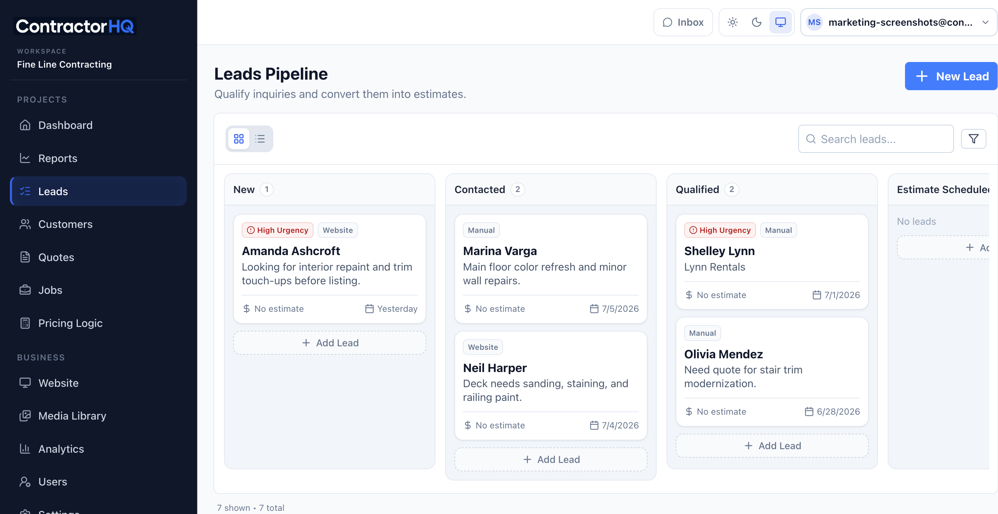998x514 pixels.
Task: Click Manual tag on Marina Varga card
Action: (x=481, y=230)
